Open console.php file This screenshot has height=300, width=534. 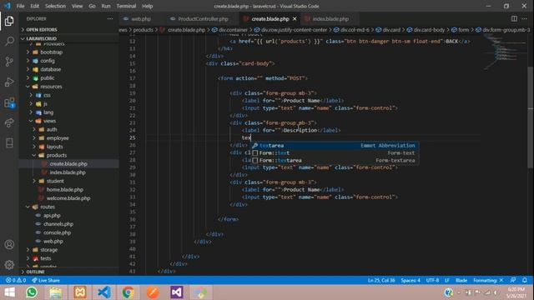point(57,232)
